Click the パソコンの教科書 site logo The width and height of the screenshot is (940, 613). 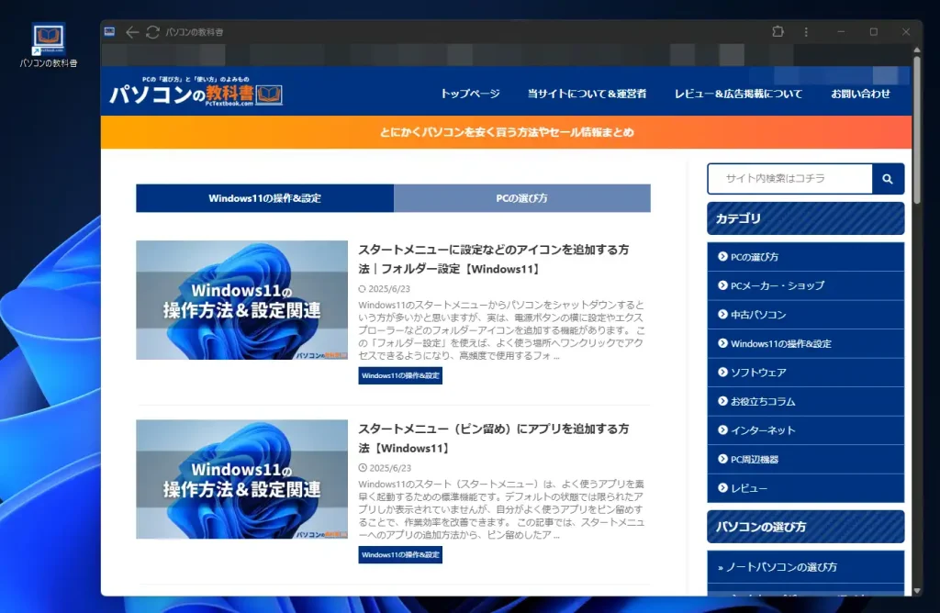196,92
